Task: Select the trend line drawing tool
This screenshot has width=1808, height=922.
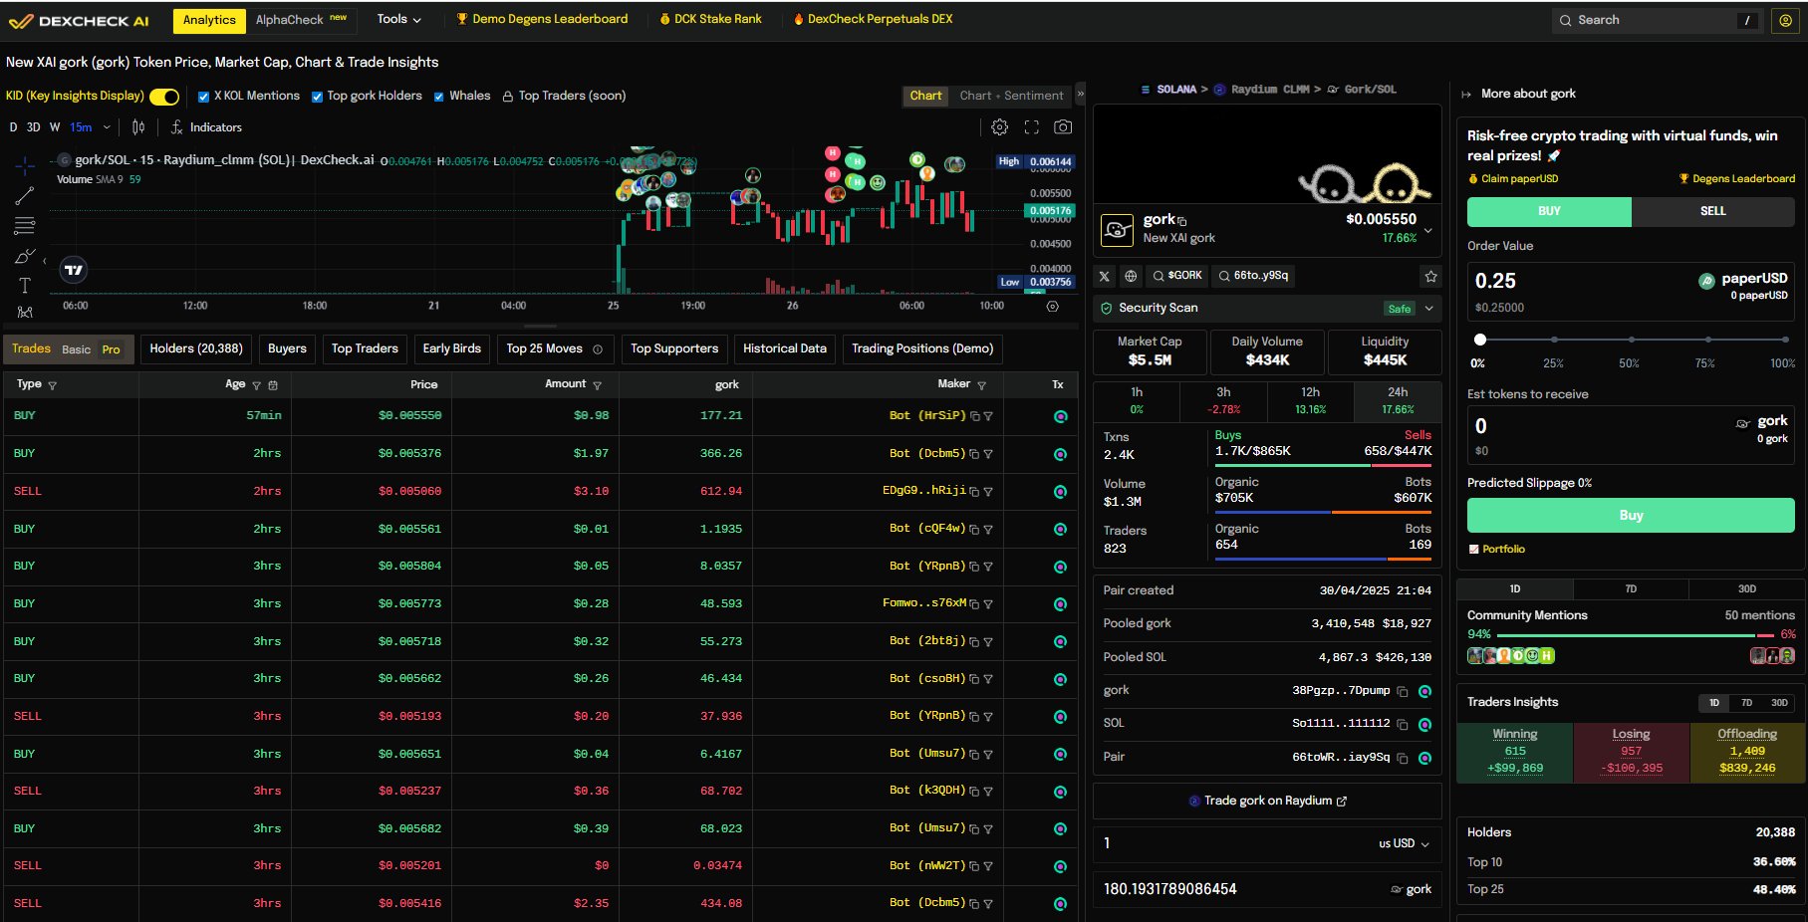Action: coord(25,196)
